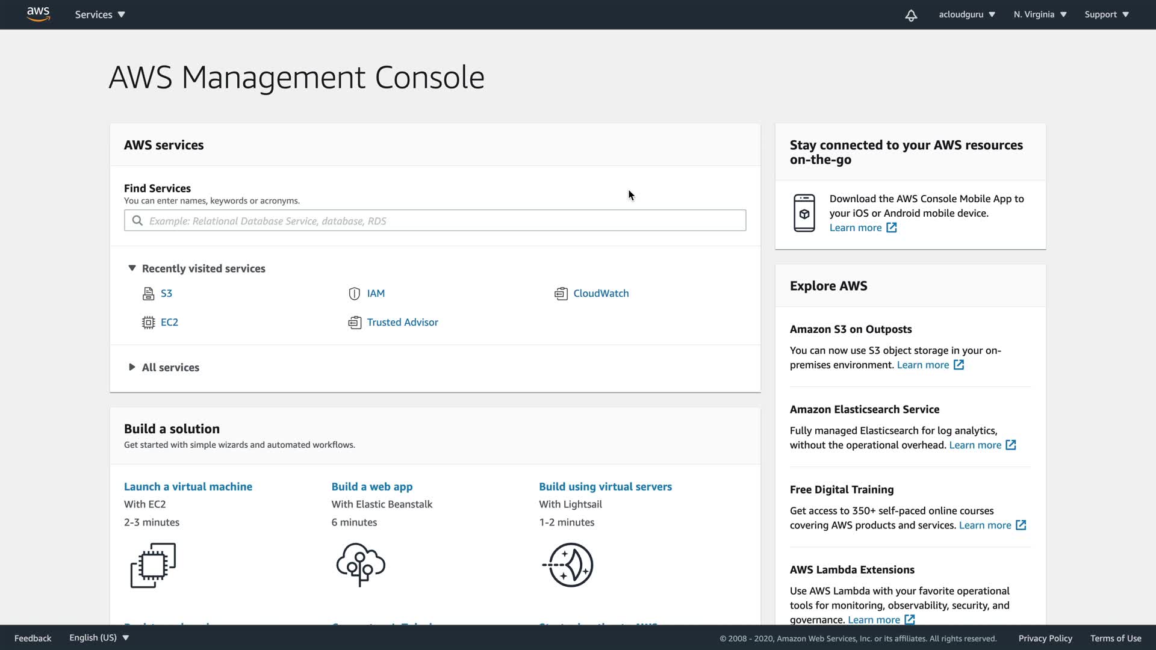Open the Support menu
Viewport: 1156px width, 650px height.
pyautogui.click(x=1106, y=14)
